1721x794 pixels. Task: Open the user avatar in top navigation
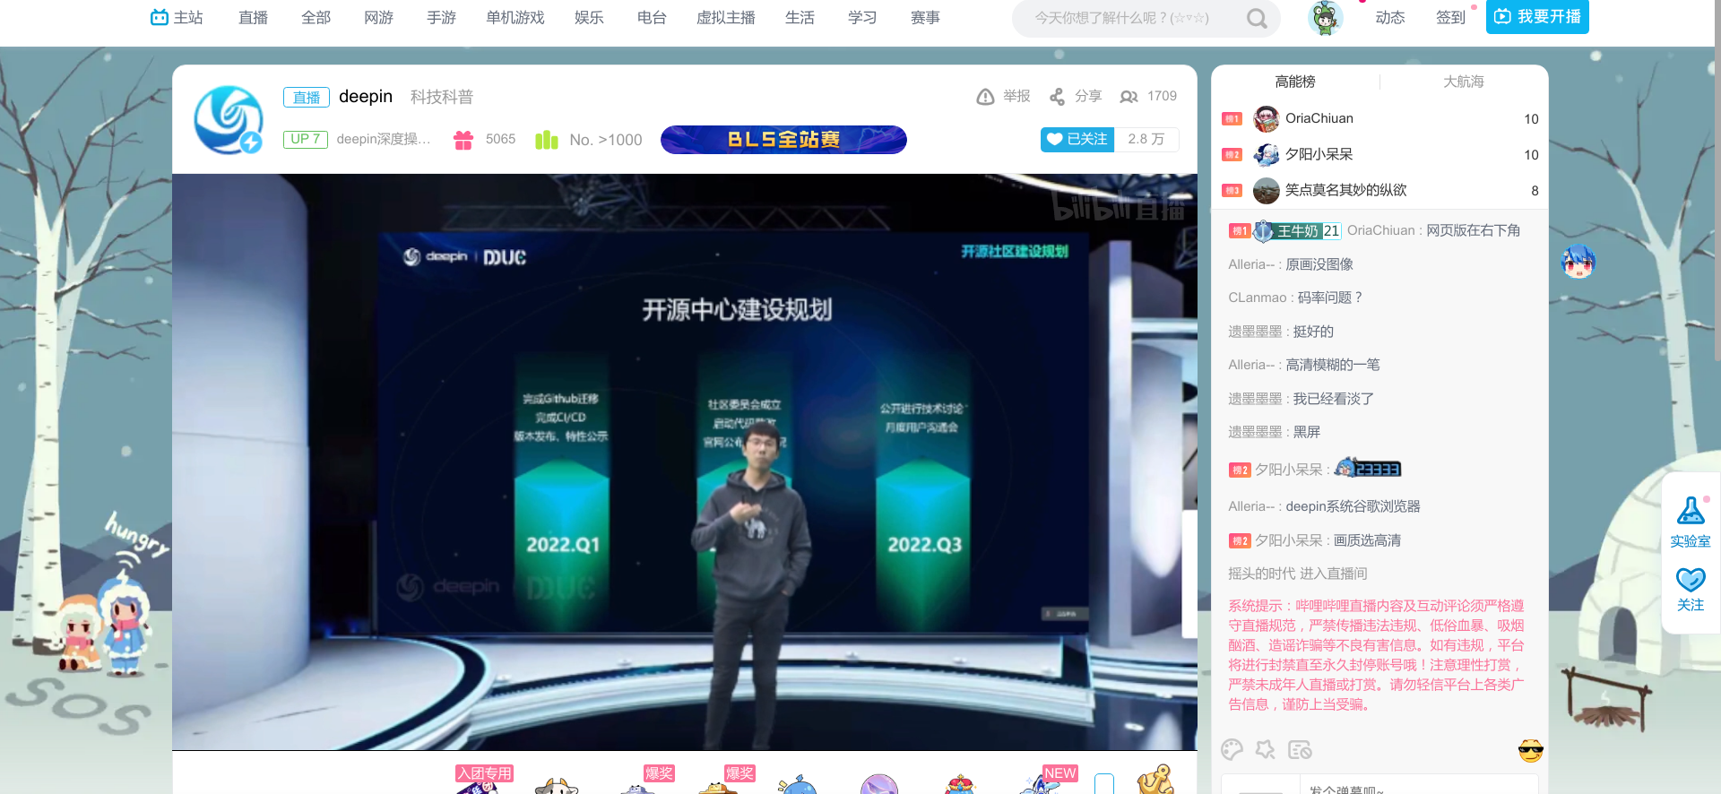pyautogui.click(x=1325, y=18)
